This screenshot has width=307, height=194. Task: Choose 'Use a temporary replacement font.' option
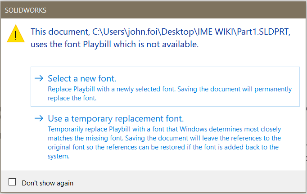[116, 119]
